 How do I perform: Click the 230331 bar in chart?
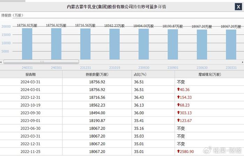(231, 45)
